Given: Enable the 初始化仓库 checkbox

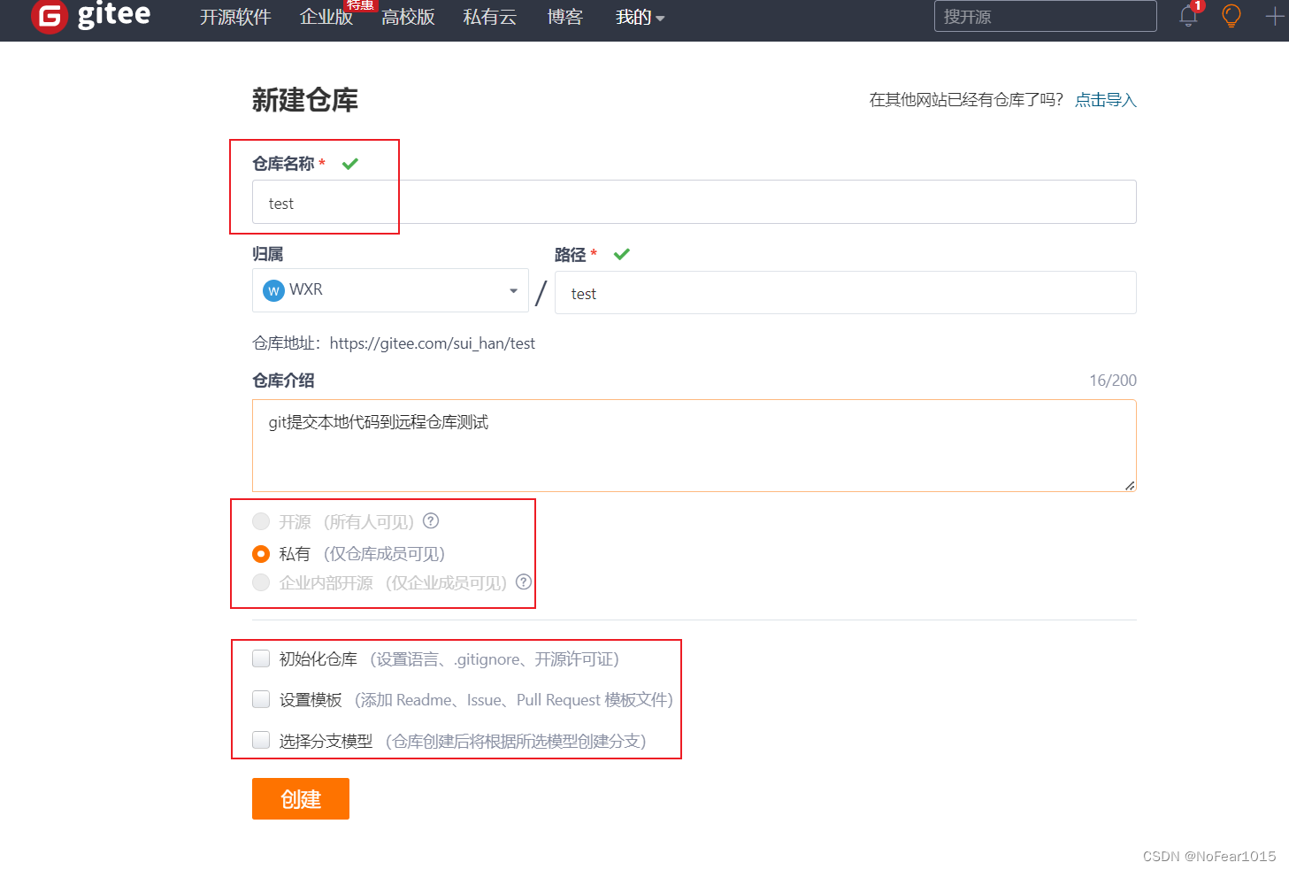Looking at the screenshot, I should pyautogui.click(x=261, y=658).
